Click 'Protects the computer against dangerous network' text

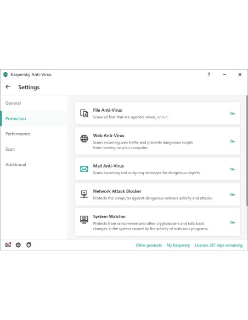(x=153, y=198)
